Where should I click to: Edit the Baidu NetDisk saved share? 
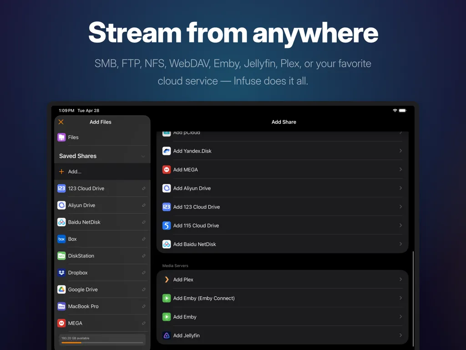[x=144, y=222]
